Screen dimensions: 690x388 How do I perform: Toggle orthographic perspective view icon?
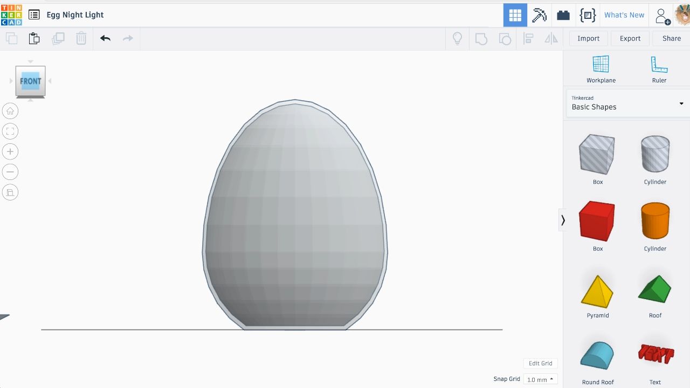(x=10, y=192)
